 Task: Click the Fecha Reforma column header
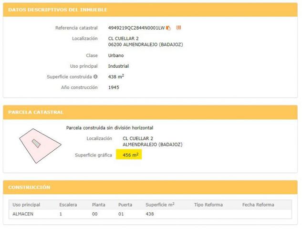click(x=258, y=205)
